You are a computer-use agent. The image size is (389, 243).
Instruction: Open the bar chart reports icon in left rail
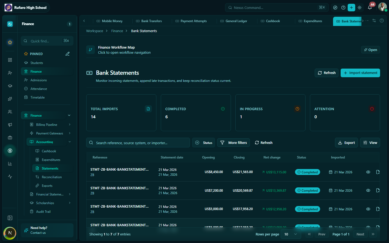click(10, 164)
